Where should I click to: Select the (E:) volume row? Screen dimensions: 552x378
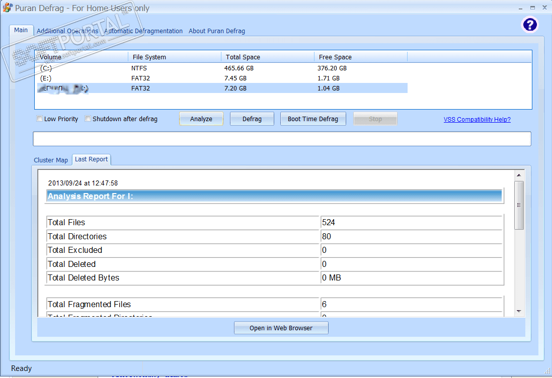coord(222,78)
